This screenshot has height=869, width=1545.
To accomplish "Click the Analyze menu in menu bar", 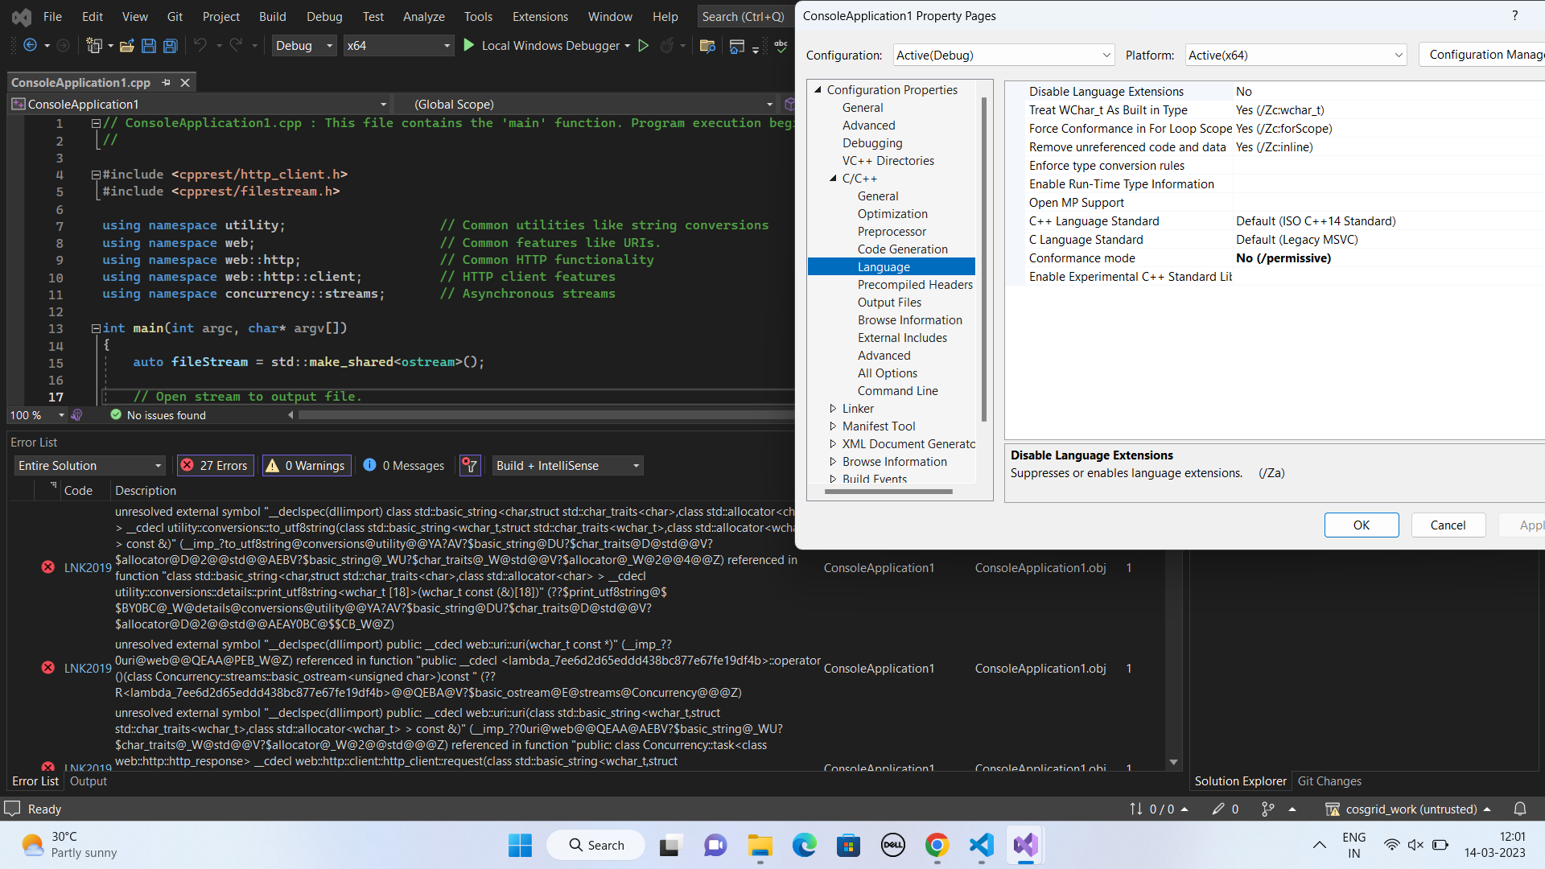I will tap(422, 16).
